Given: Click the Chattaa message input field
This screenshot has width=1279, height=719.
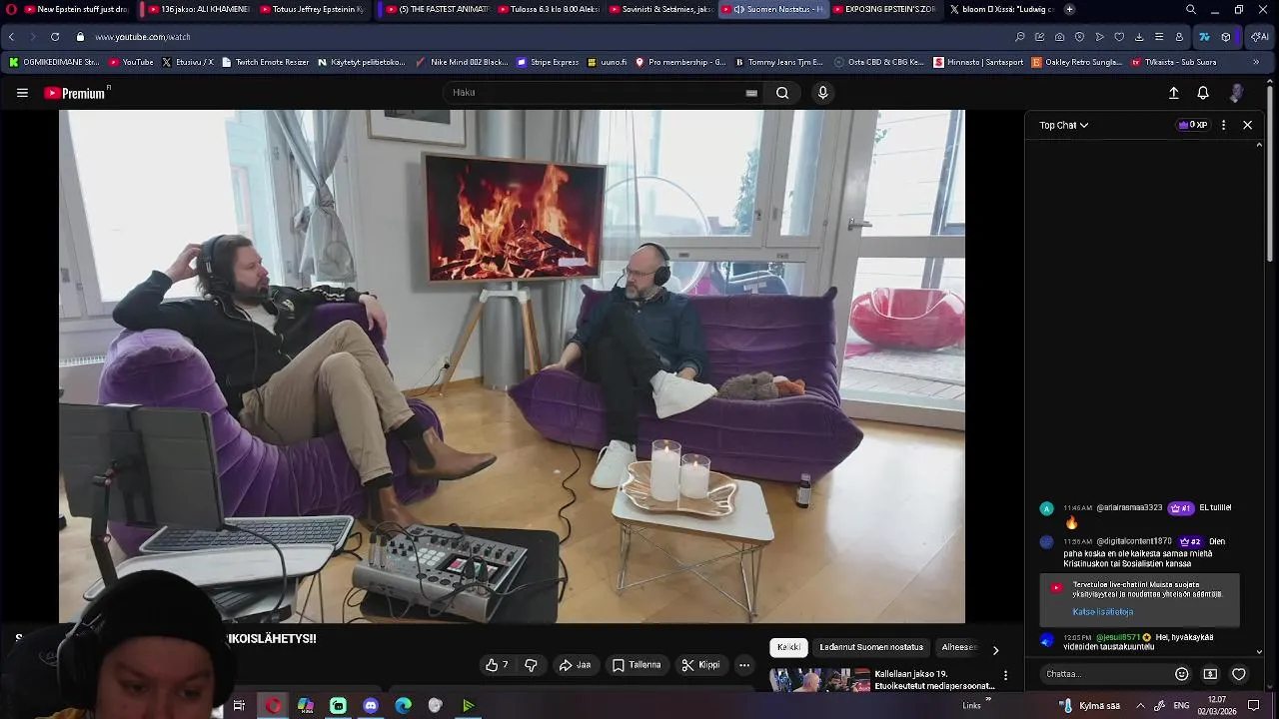Looking at the screenshot, I should click(1105, 674).
